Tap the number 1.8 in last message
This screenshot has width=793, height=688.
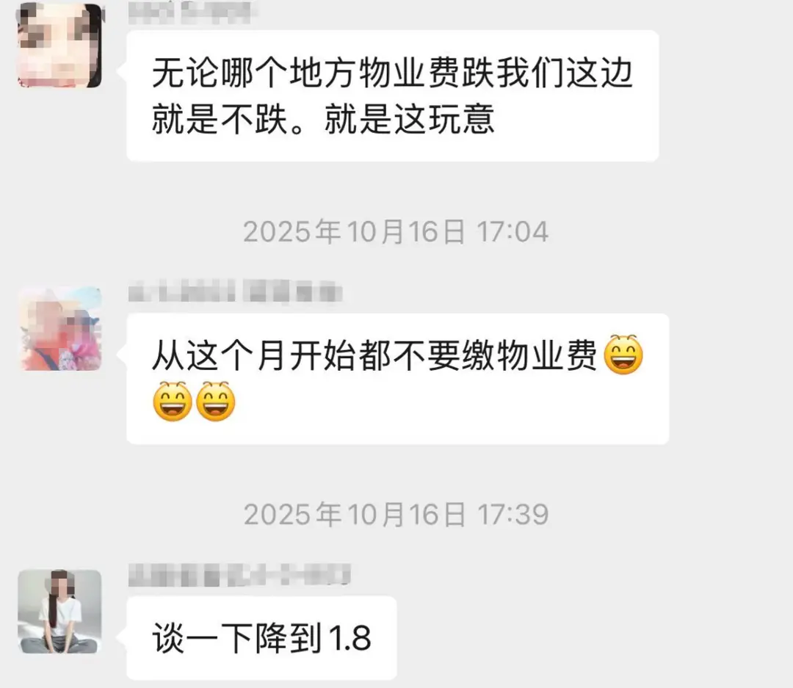[350, 637]
